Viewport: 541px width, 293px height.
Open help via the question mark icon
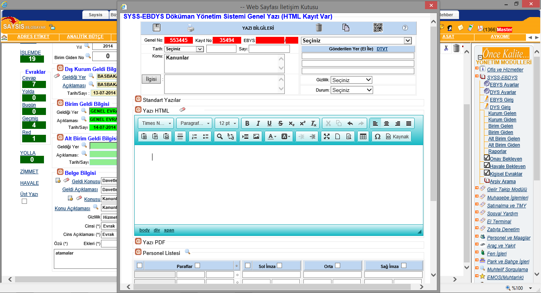point(405,28)
